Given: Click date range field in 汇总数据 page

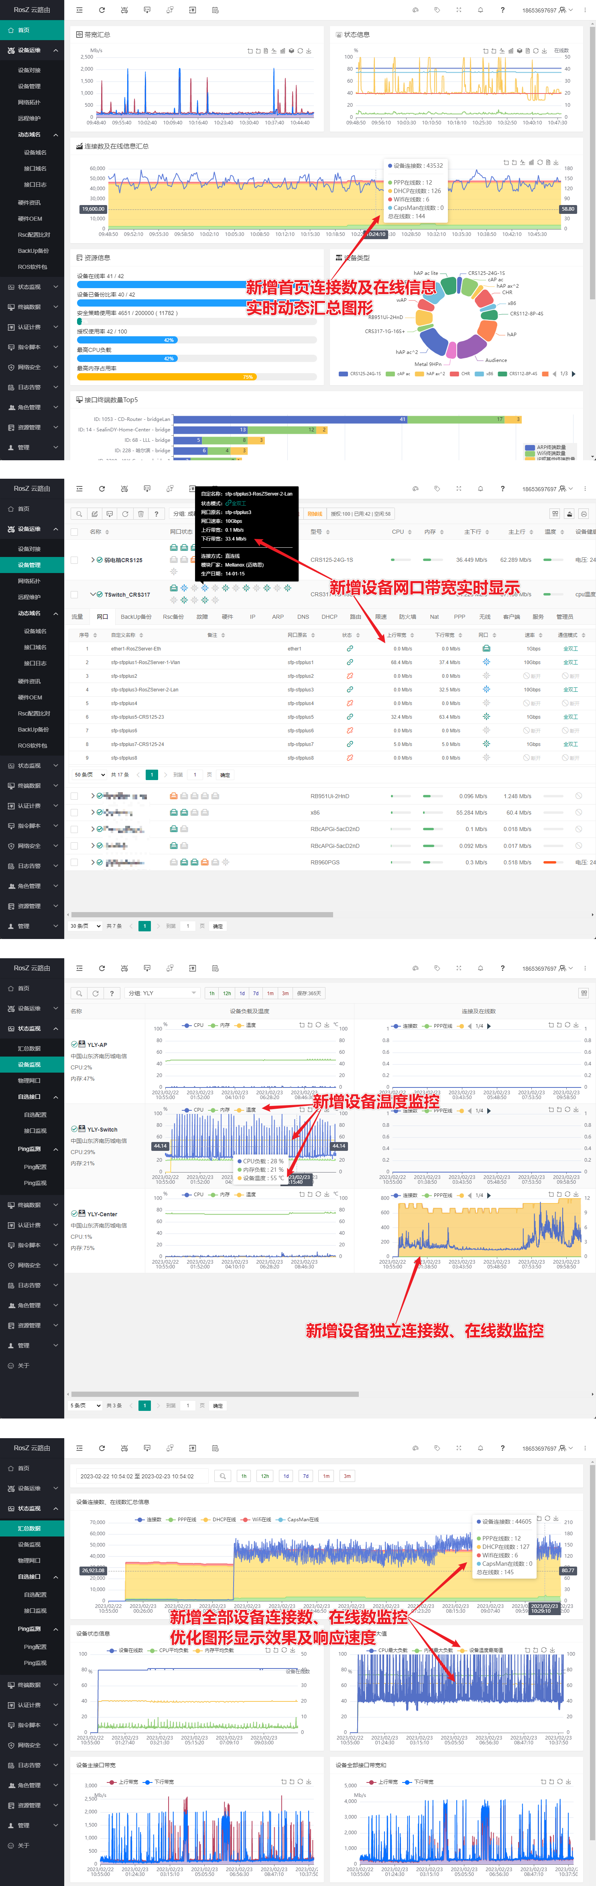Looking at the screenshot, I should click(142, 1476).
